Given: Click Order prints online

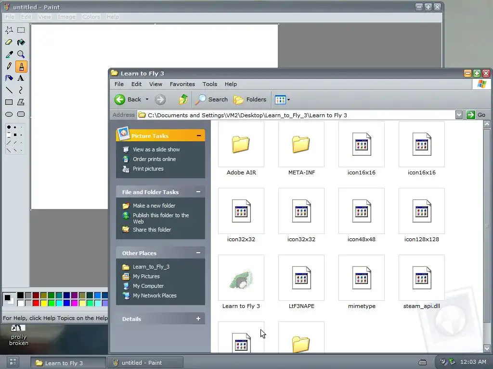Looking at the screenshot, I should click(155, 159).
